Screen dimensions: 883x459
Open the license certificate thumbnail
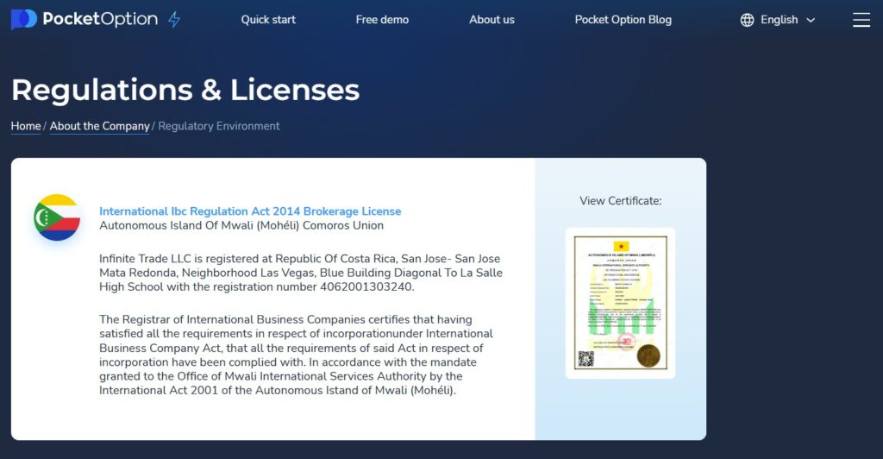[x=620, y=303]
